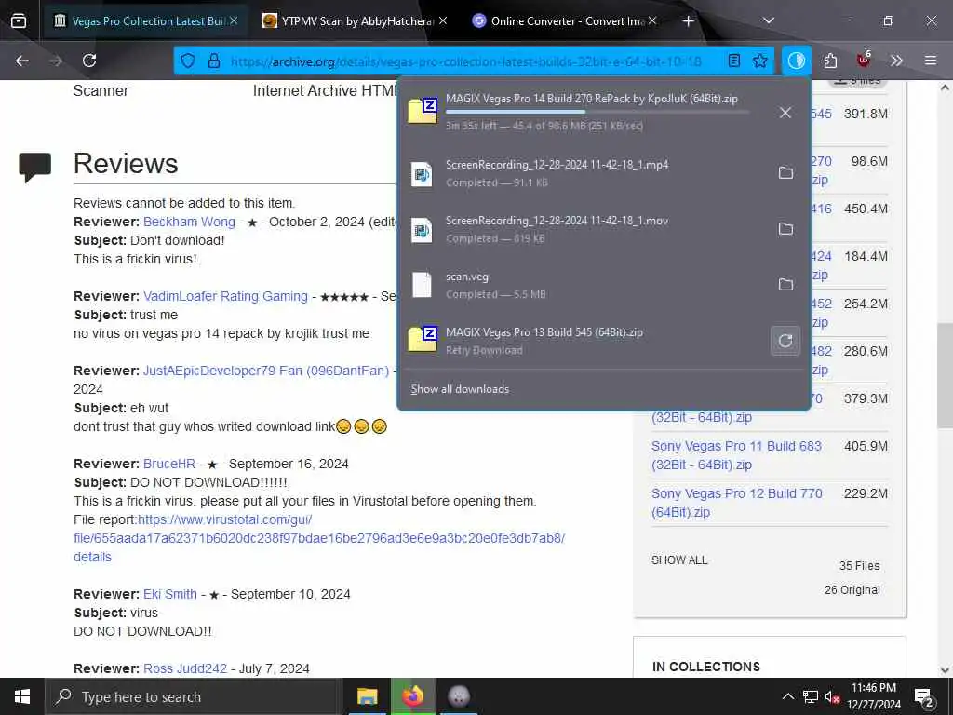Viewport: 953px width, 715px height.
Task: Open uBlock Origin extension icon
Action: (x=864, y=60)
